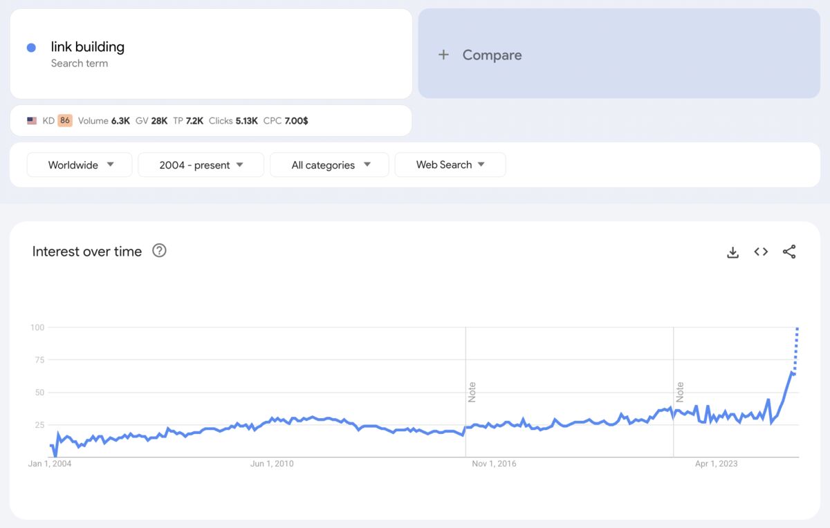Open the Worldwide location dropdown
Screen dimensions: 830x528
tap(79, 164)
